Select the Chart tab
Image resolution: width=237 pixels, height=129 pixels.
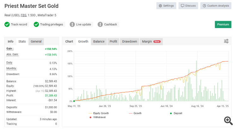(x=69, y=42)
